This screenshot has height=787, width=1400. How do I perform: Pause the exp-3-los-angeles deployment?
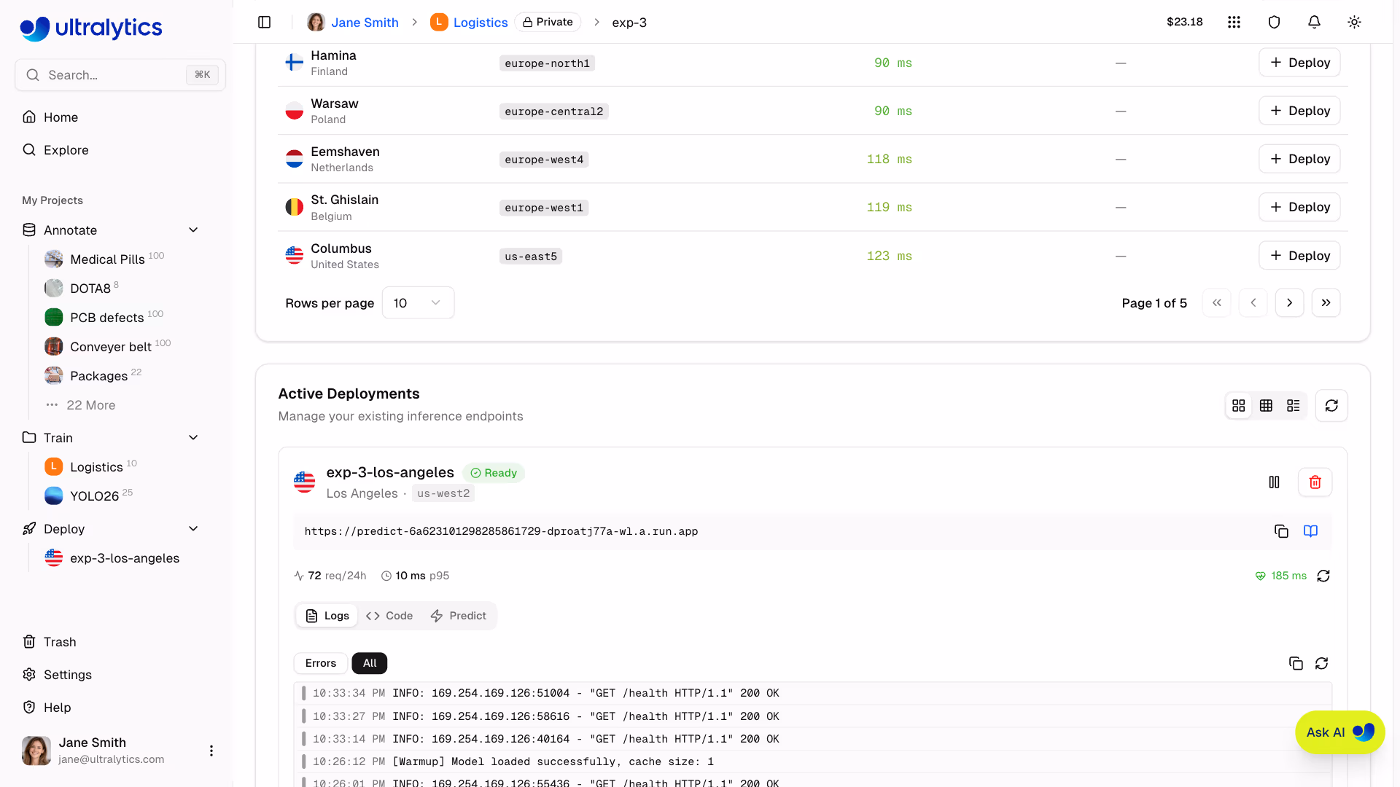point(1274,482)
